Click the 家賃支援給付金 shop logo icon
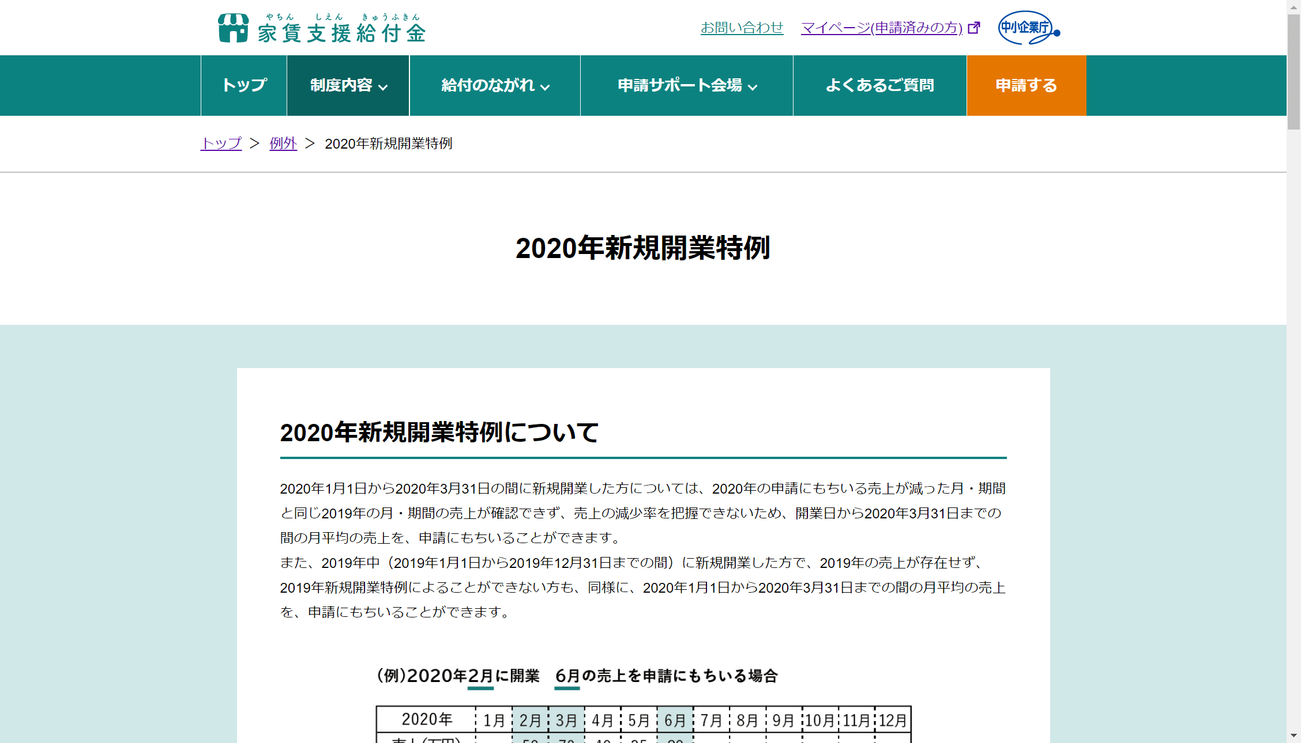The width and height of the screenshot is (1301, 743). [x=234, y=28]
